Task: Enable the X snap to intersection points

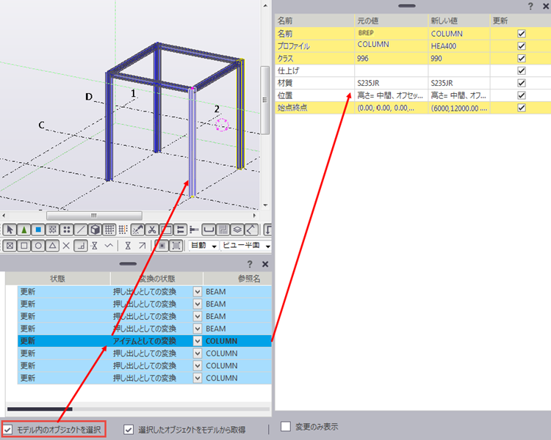Action: coord(66,246)
